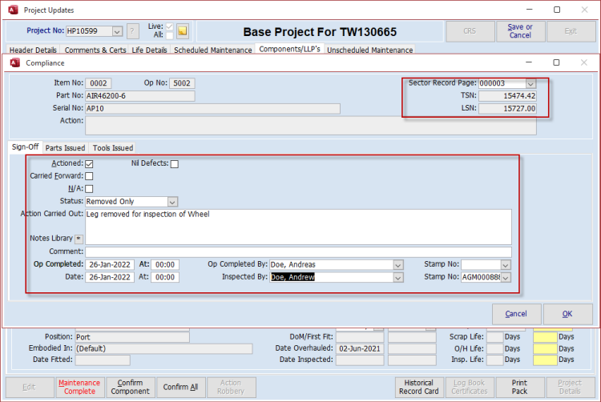Click the yellow note icon beside Live/All

(x=182, y=31)
